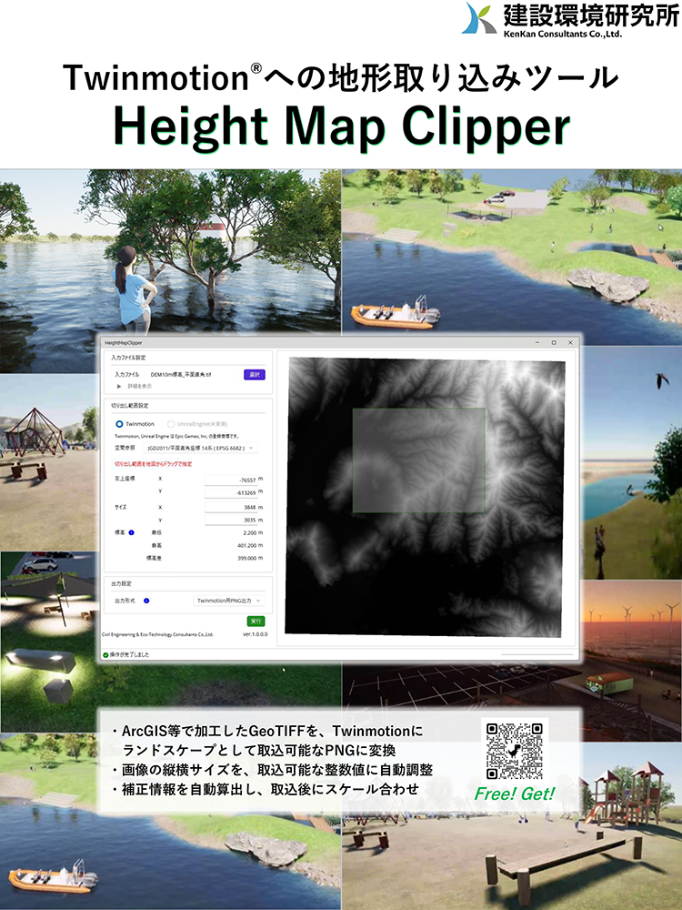682x910 pixels.
Task: Click the KenKan Consultants logo mark
Action: pos(479,18)
